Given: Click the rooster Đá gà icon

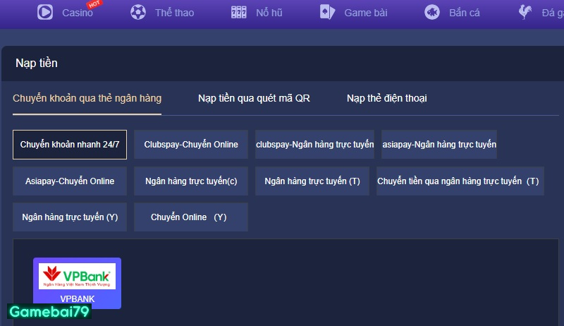Looking at the screenshot, I should click(525, 12).
